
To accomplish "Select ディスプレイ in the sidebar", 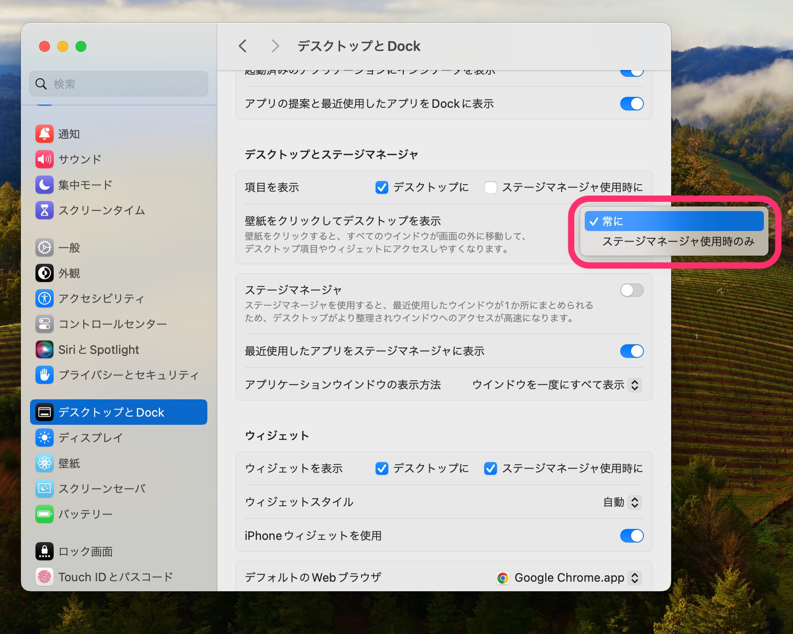I will [x=119, y=438].
